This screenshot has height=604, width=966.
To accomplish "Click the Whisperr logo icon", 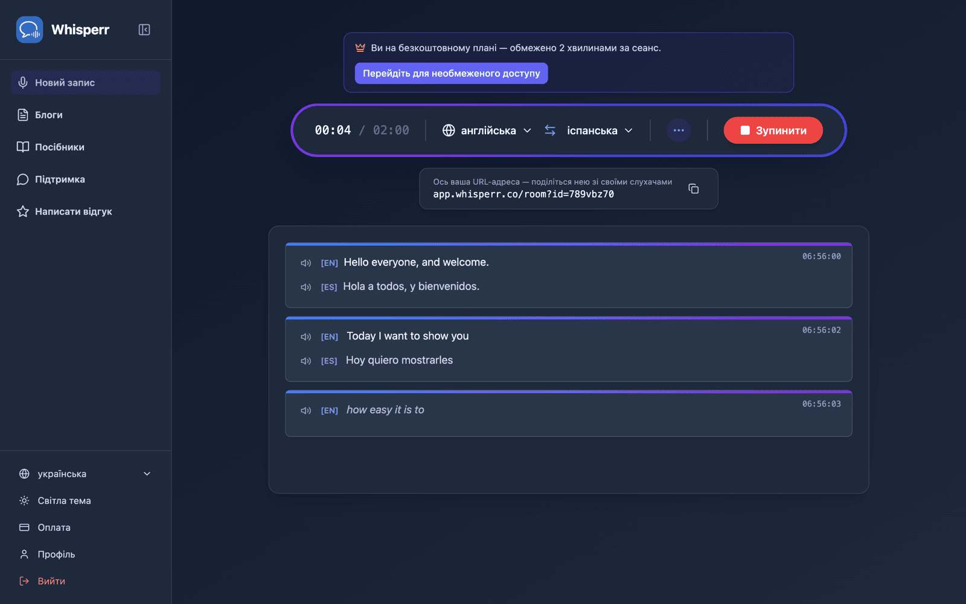I will pyautogui.click(x=30, y=30).
